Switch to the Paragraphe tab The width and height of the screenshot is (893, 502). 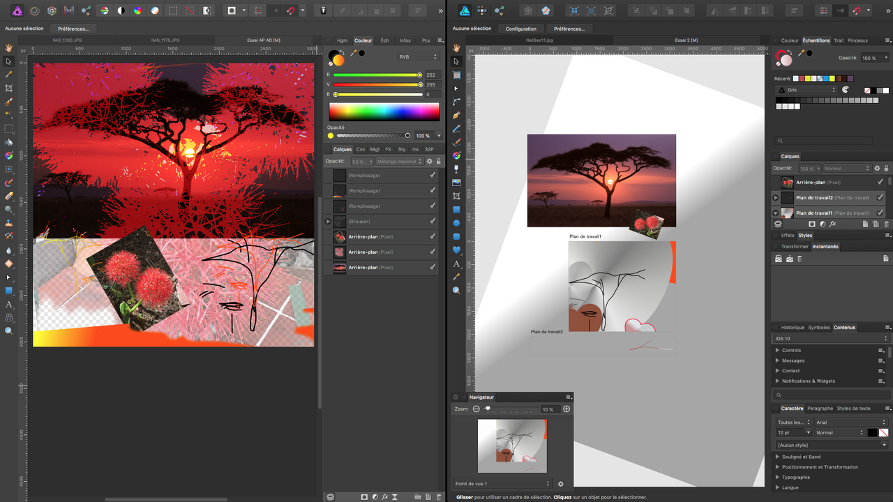820,408
